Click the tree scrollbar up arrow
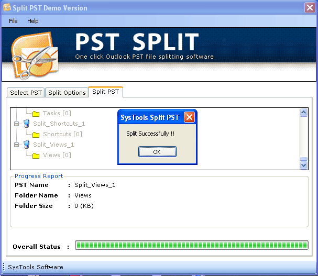318x276 pixels. [x=303, y=113]
